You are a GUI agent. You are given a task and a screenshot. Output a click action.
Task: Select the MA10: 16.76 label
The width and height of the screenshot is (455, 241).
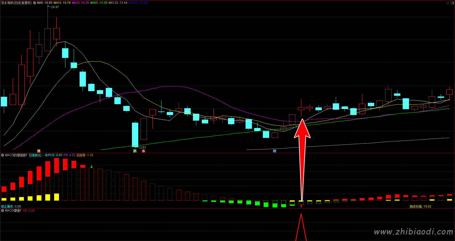pyautogui.click(x=62, y=3)
